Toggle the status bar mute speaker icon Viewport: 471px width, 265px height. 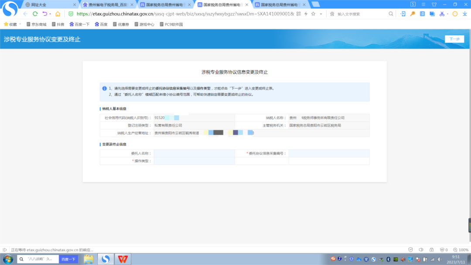coord(421,250)
